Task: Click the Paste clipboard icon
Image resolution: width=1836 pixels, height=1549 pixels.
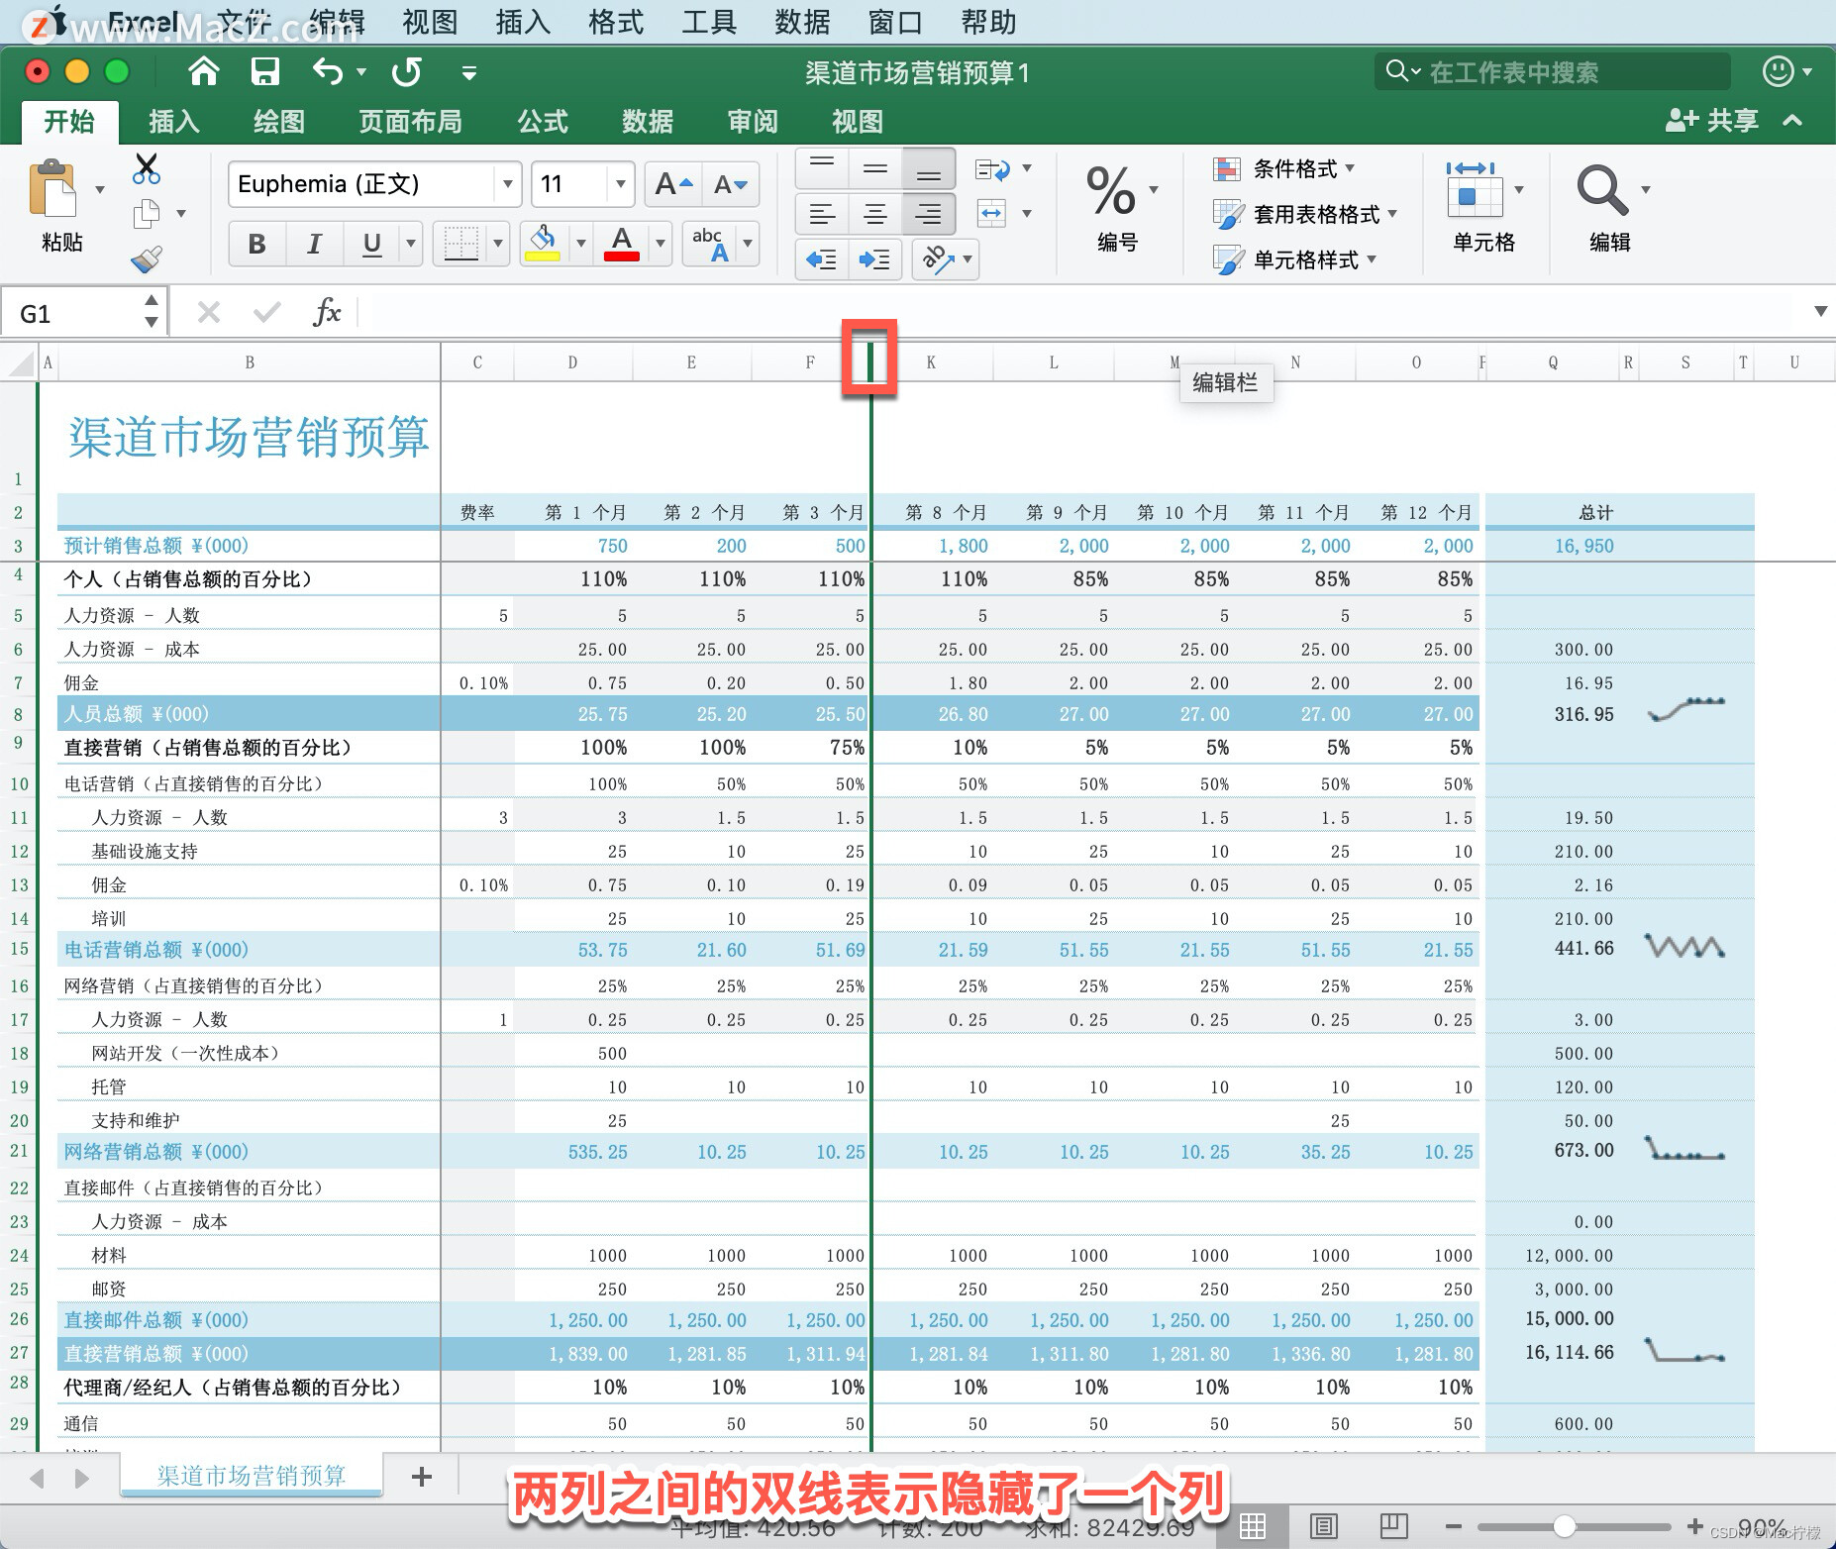Action: [x=53, y=188]
